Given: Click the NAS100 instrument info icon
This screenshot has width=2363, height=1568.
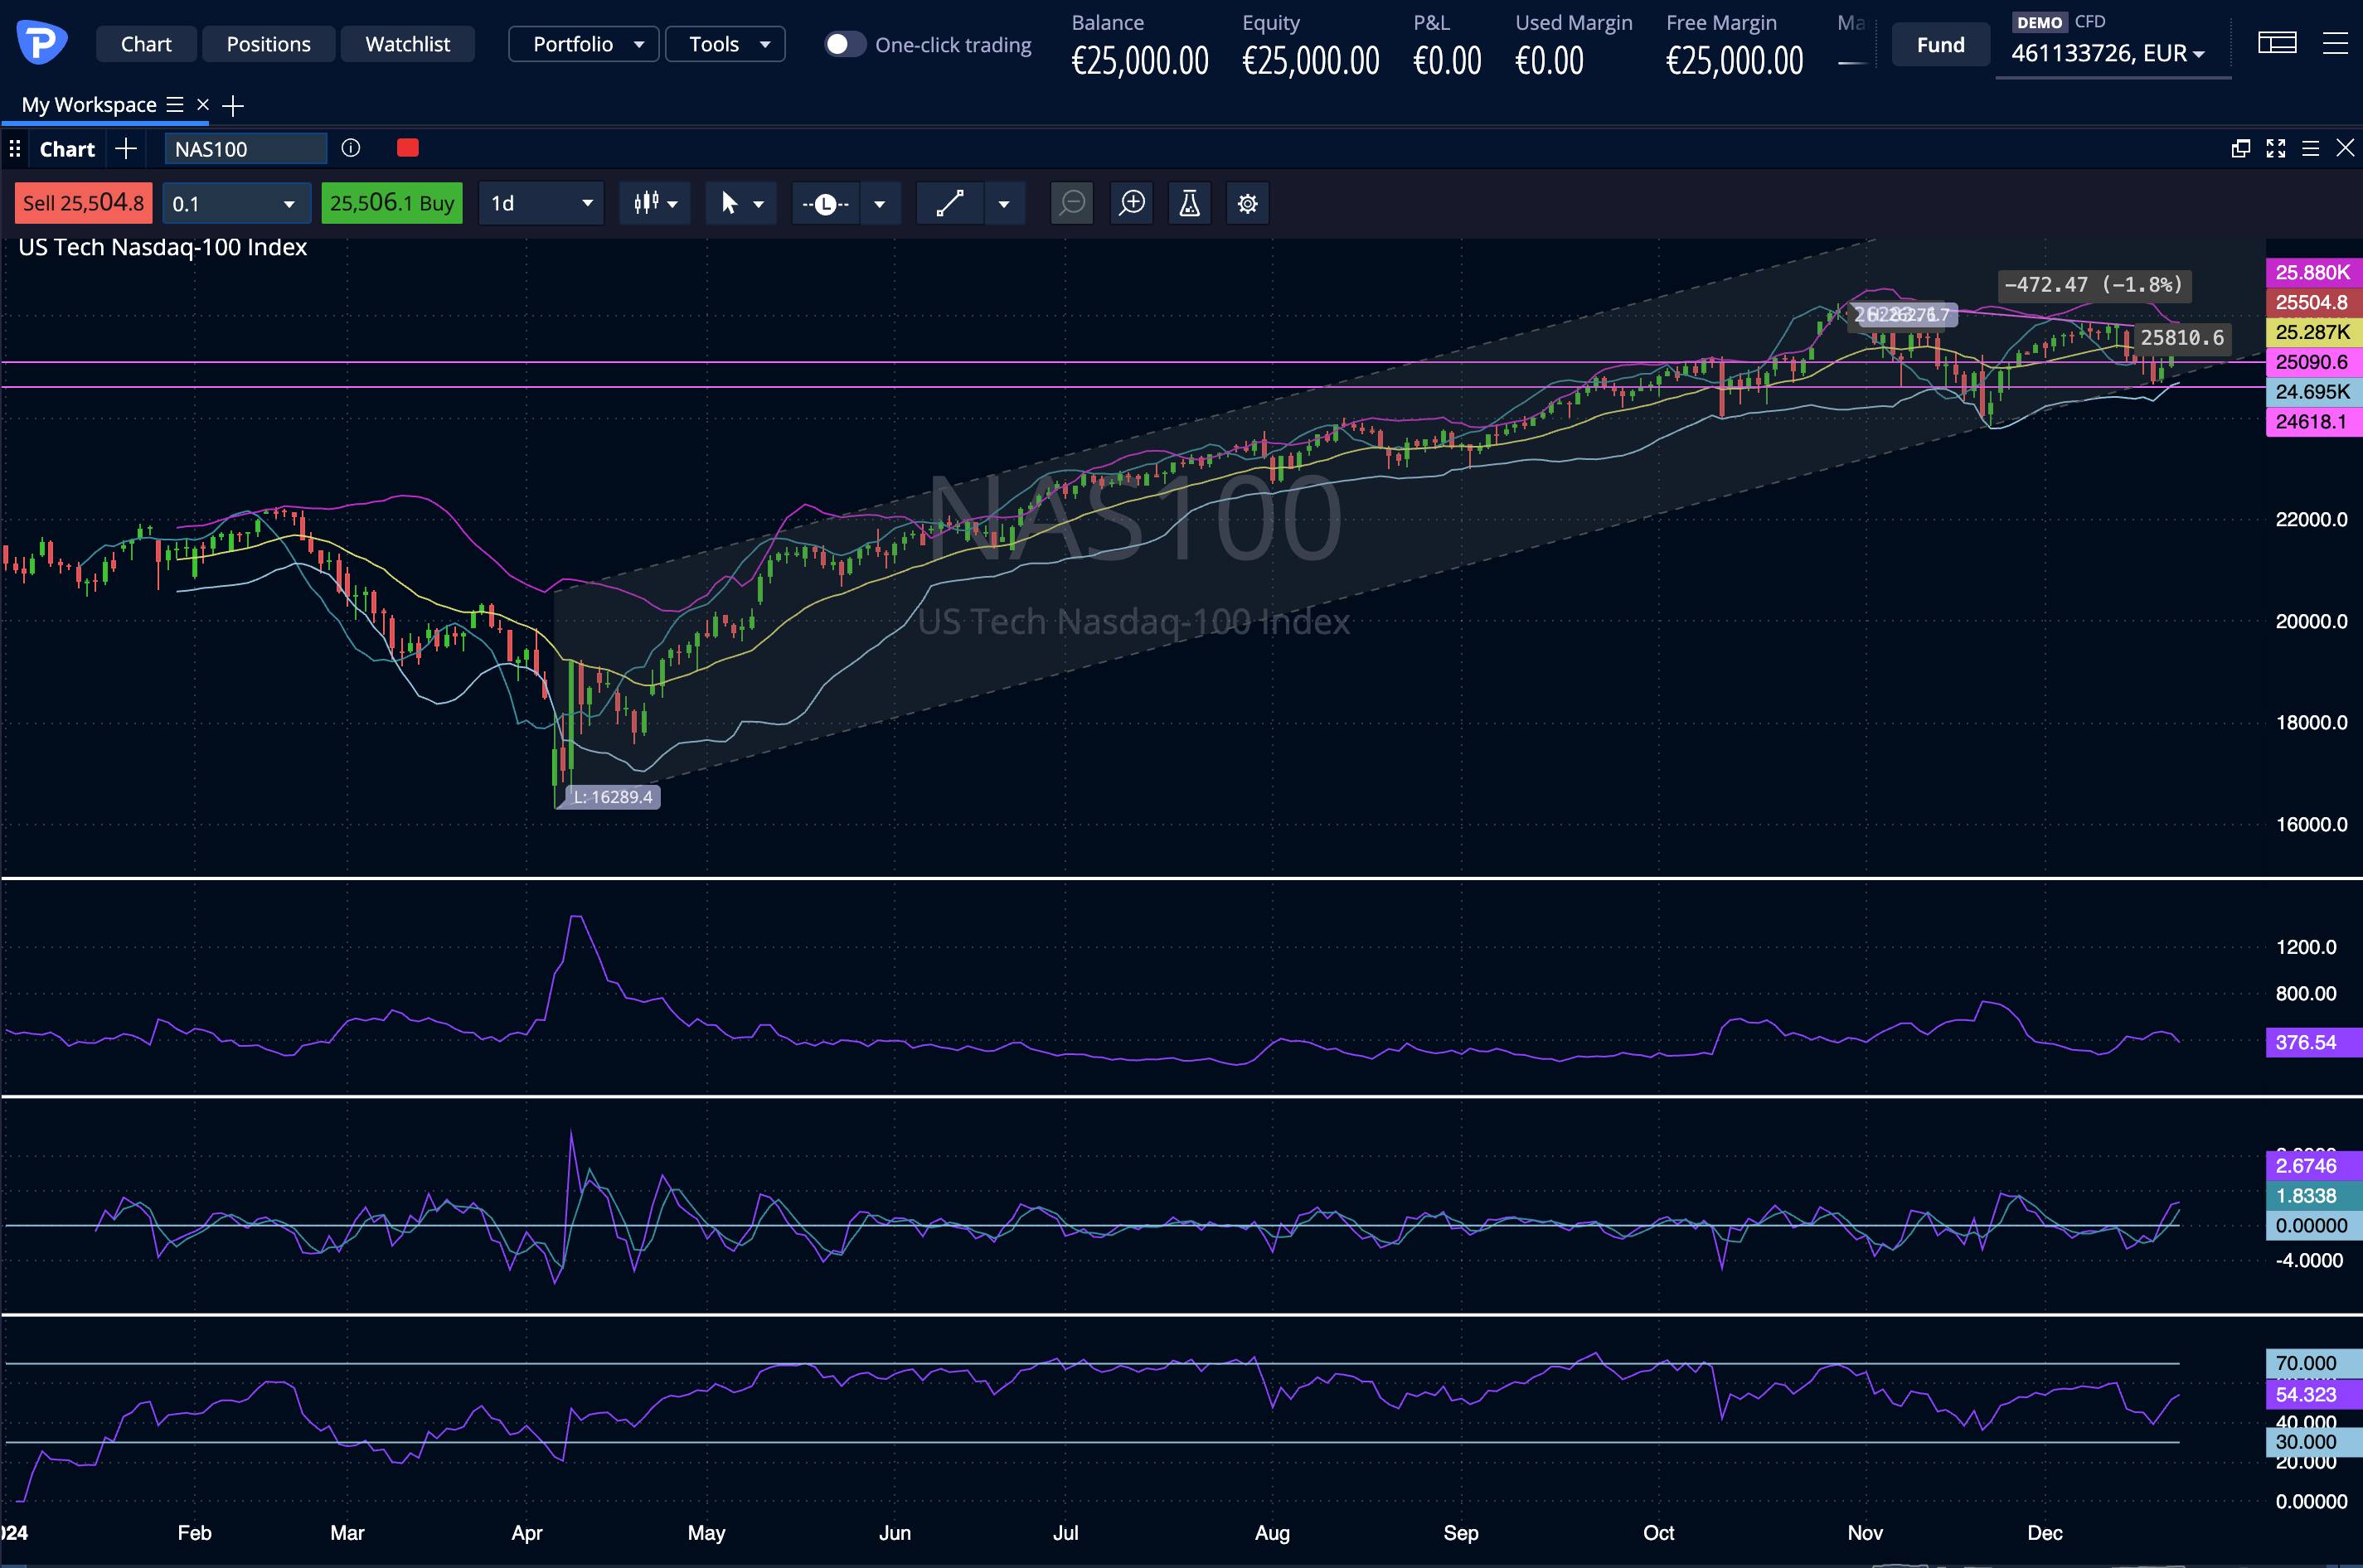Looking at the screenshot, I should click(350, 148).
